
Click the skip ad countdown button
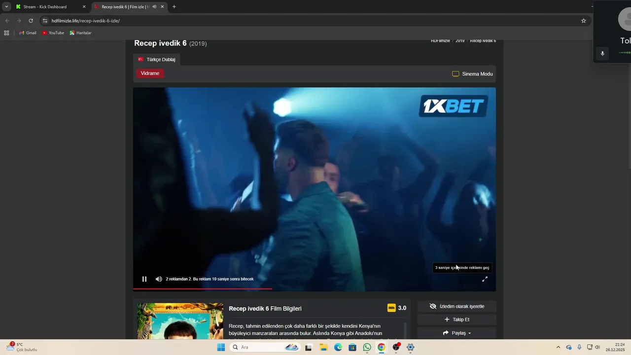[x=462, y=268]
